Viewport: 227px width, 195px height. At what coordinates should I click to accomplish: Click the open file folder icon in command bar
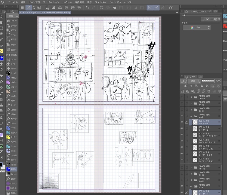(x=54, y=8)
